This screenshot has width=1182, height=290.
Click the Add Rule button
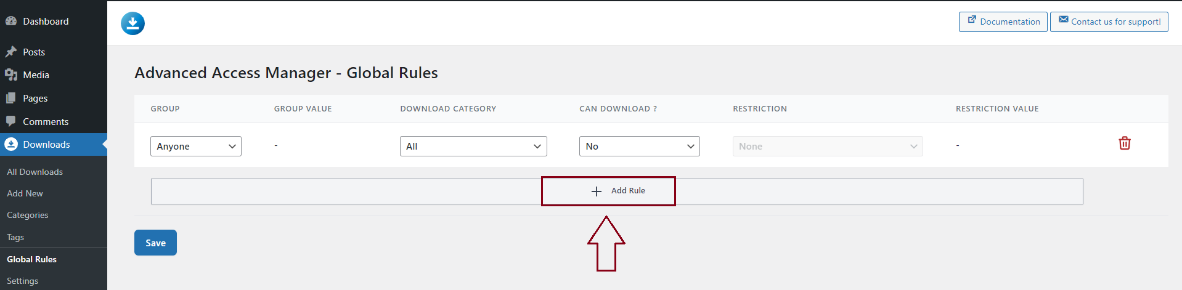(x=617, y=191)
